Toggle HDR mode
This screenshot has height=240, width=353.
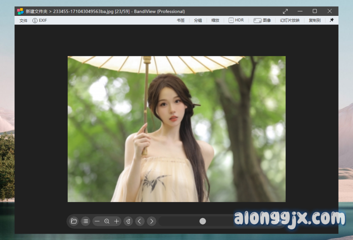click(x=236, y=20)
